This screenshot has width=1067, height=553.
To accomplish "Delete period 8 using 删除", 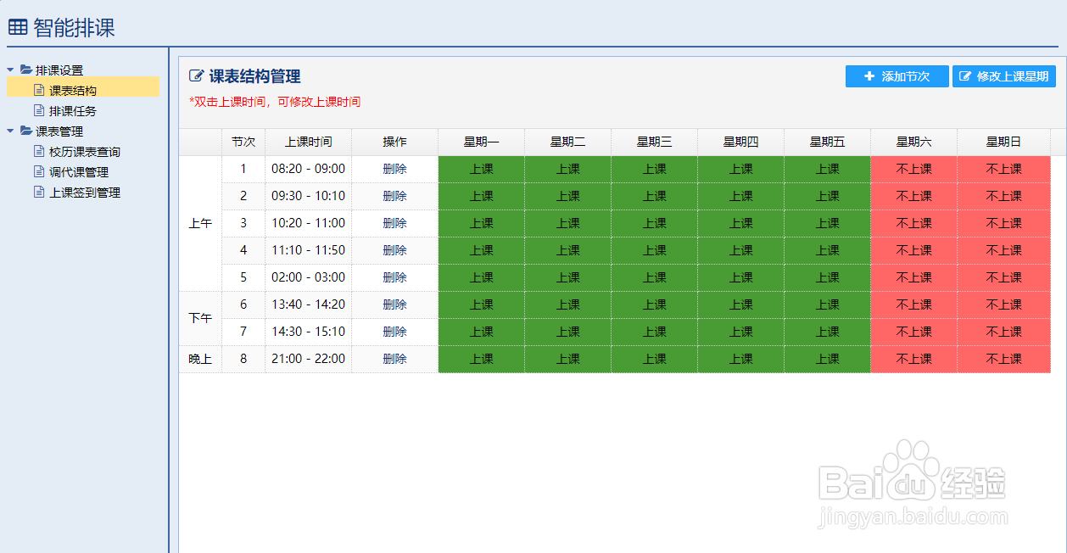I will click(394, 359).
